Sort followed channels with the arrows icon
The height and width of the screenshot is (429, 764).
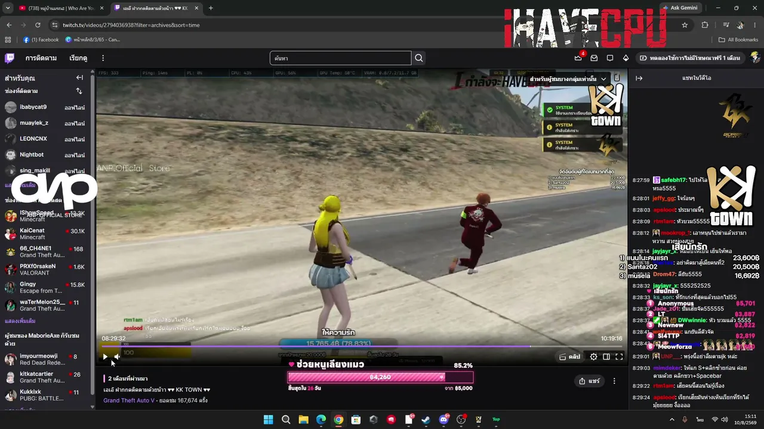click(x=79, y=91)
